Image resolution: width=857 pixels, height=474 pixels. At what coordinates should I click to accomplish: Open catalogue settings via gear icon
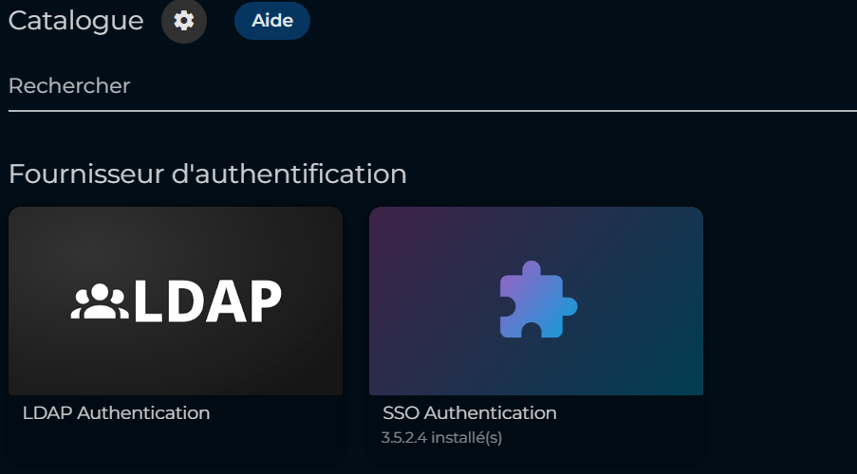click(183, 20)
